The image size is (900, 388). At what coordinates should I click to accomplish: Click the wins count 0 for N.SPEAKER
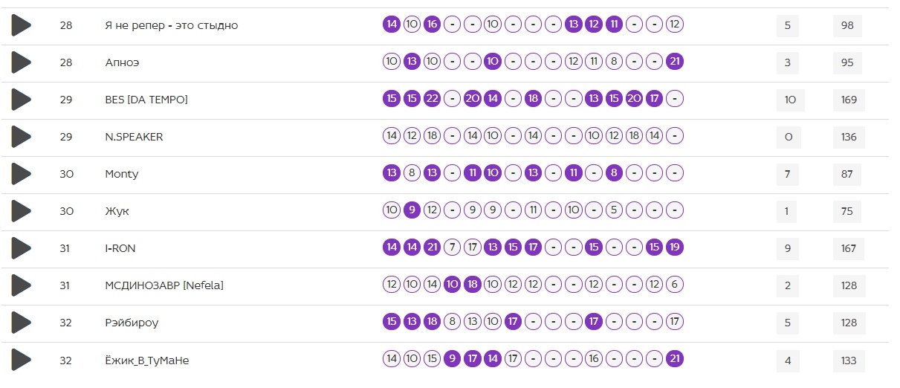[x=789, y=137]
